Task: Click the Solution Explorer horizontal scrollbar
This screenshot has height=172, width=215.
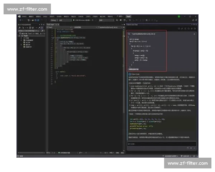Action: [x=32, y=153]
